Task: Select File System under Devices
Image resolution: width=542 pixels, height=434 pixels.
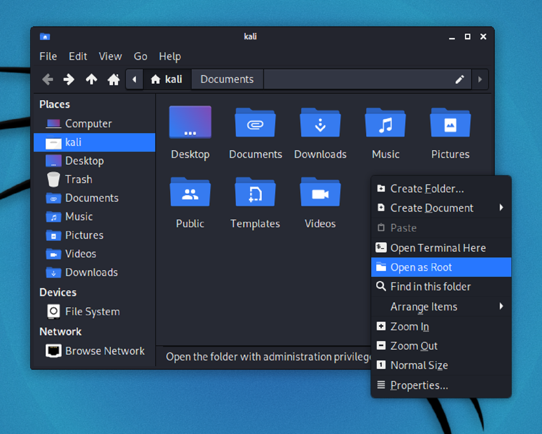Action: click(92, 312)
